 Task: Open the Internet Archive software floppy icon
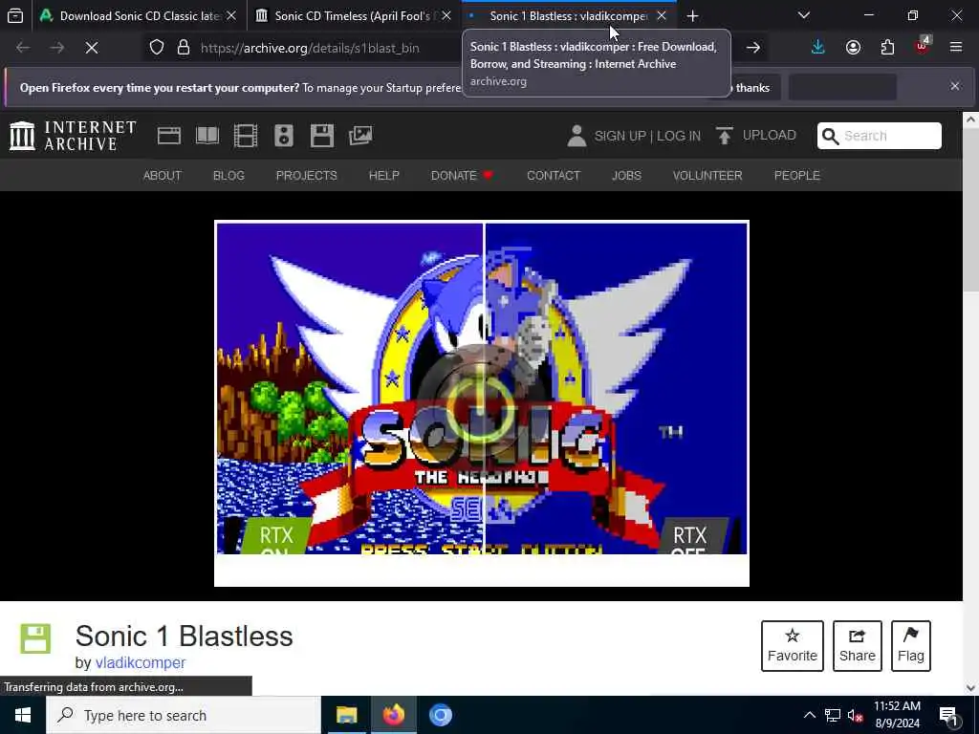pos(322,136)
